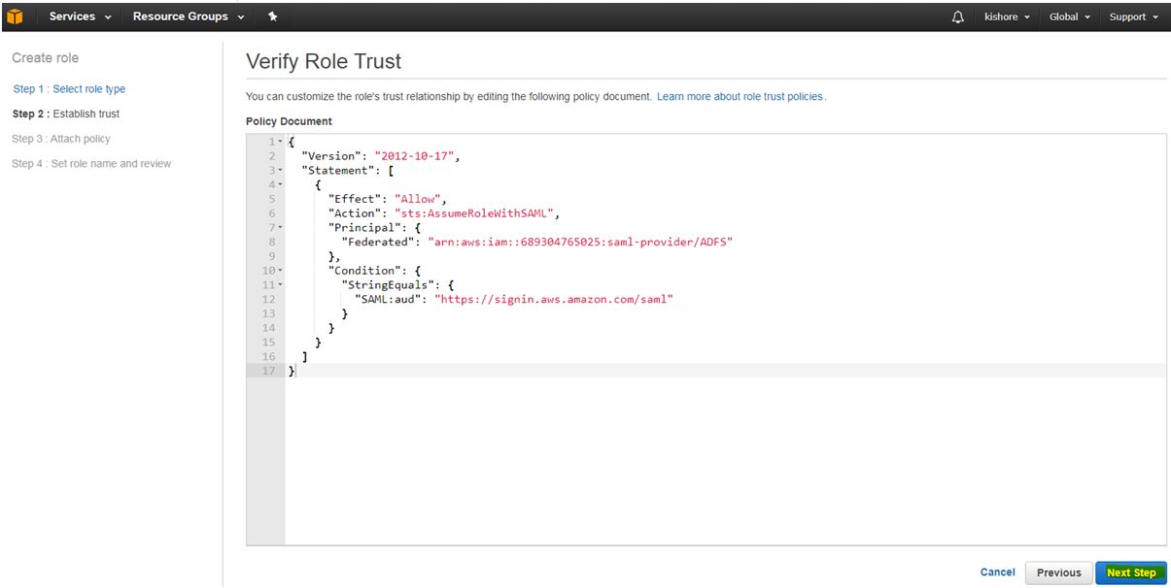Viewport: 1171px width, 588px height.
Task: Open the Global region selector
Action: pyautogui.click(x=1069, y=17)
